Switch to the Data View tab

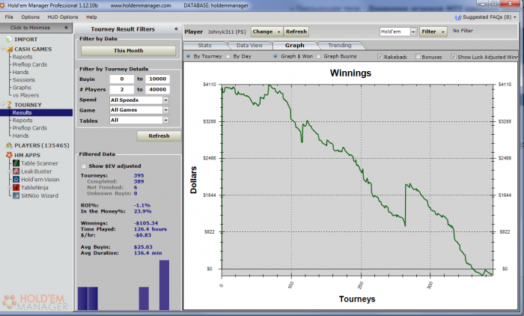click(x=249, y=46)
